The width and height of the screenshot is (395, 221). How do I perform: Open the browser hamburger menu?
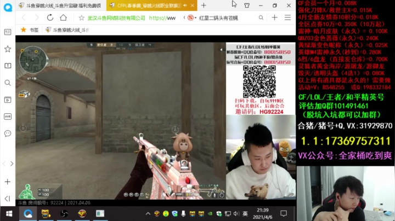pyautogui.click(x=287, y=18)
